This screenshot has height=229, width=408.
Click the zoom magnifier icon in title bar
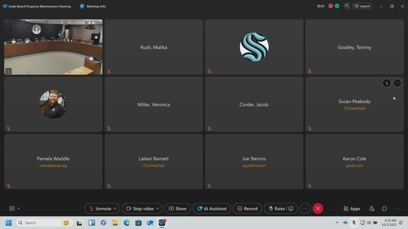[347, 6]
